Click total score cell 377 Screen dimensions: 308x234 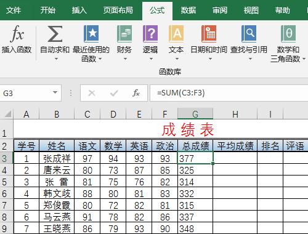[195, 158]
